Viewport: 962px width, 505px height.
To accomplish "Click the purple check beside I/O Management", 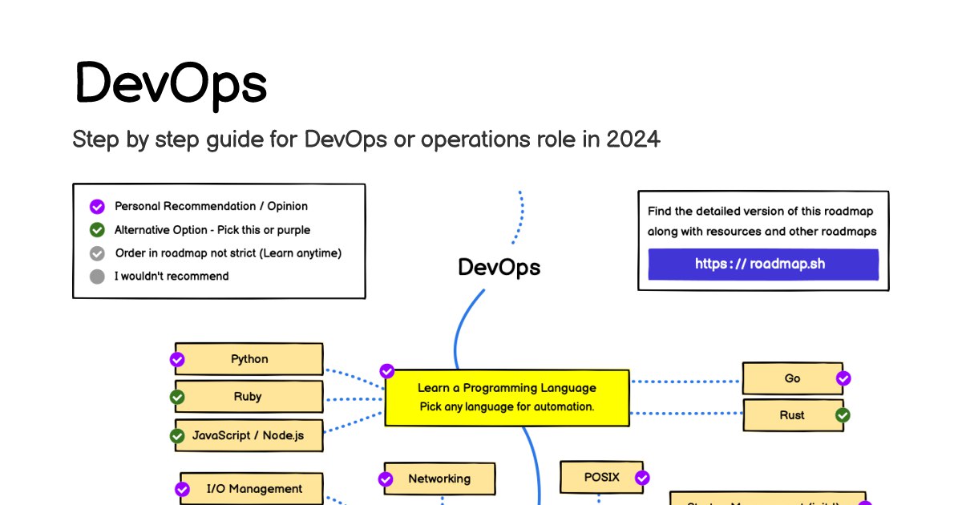I will [182, 489].
